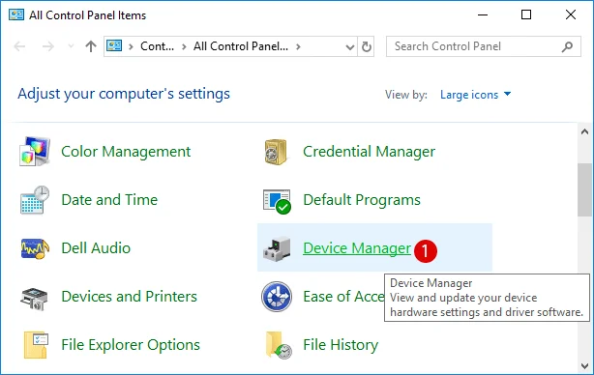The height and width of the screenshot is (375, 594).
Task: Open the Date and Time calendar icon
Action: 35,200
